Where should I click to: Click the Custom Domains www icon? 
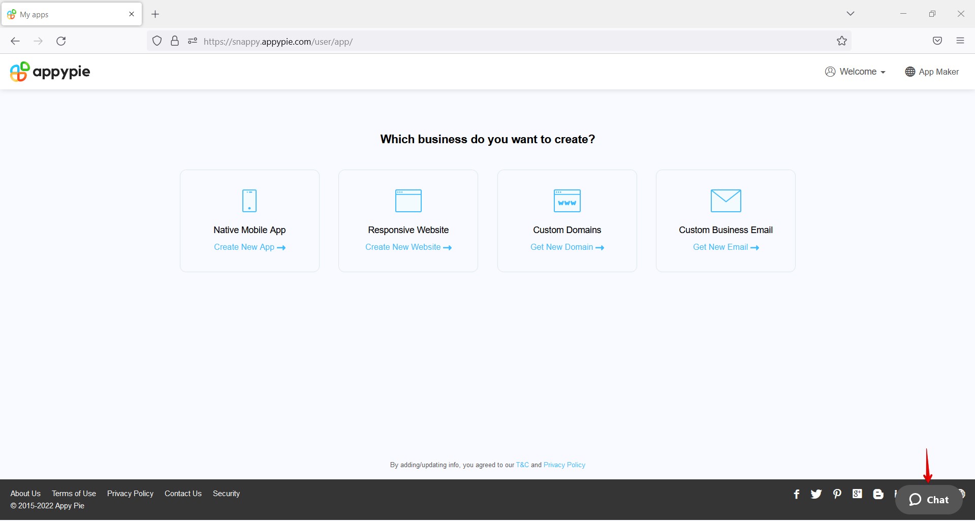point(567,201)
